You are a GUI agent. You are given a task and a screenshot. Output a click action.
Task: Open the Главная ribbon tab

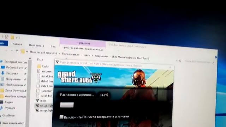(17, 44)
